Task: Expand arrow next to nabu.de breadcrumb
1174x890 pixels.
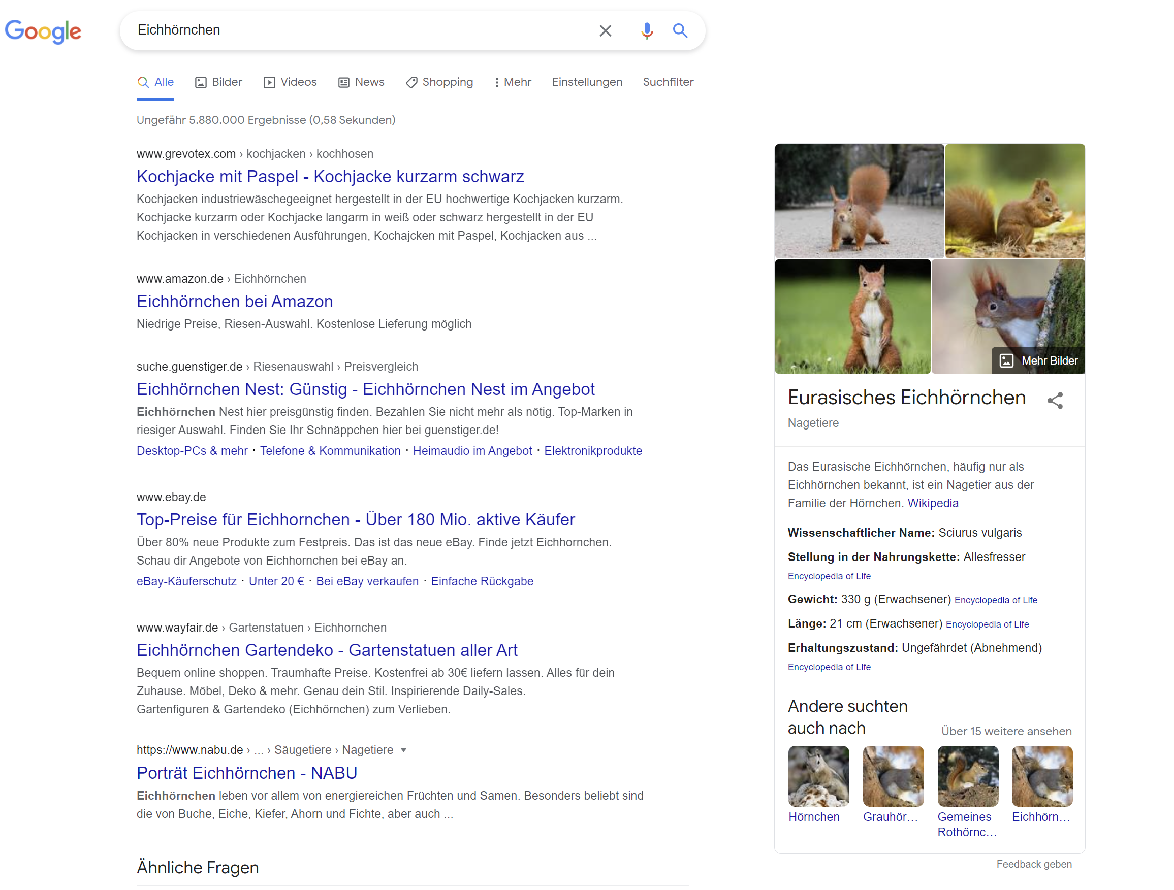Action: 403,750
